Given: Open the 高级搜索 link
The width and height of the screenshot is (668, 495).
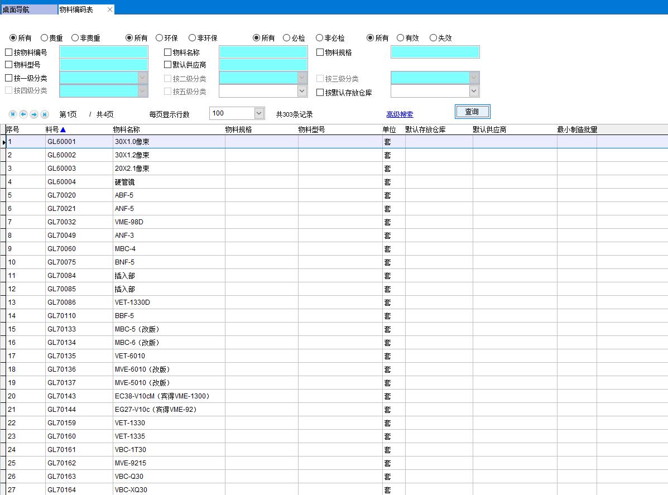Looking at the screenshot, I should click(400, 114).
